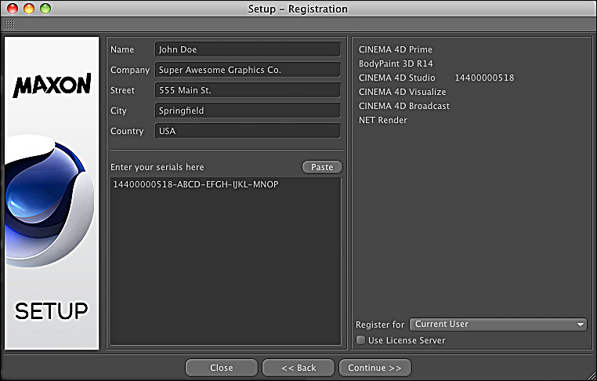
Task: Click the red close window button
Action: pyautogui.click(x=13, y=9)
